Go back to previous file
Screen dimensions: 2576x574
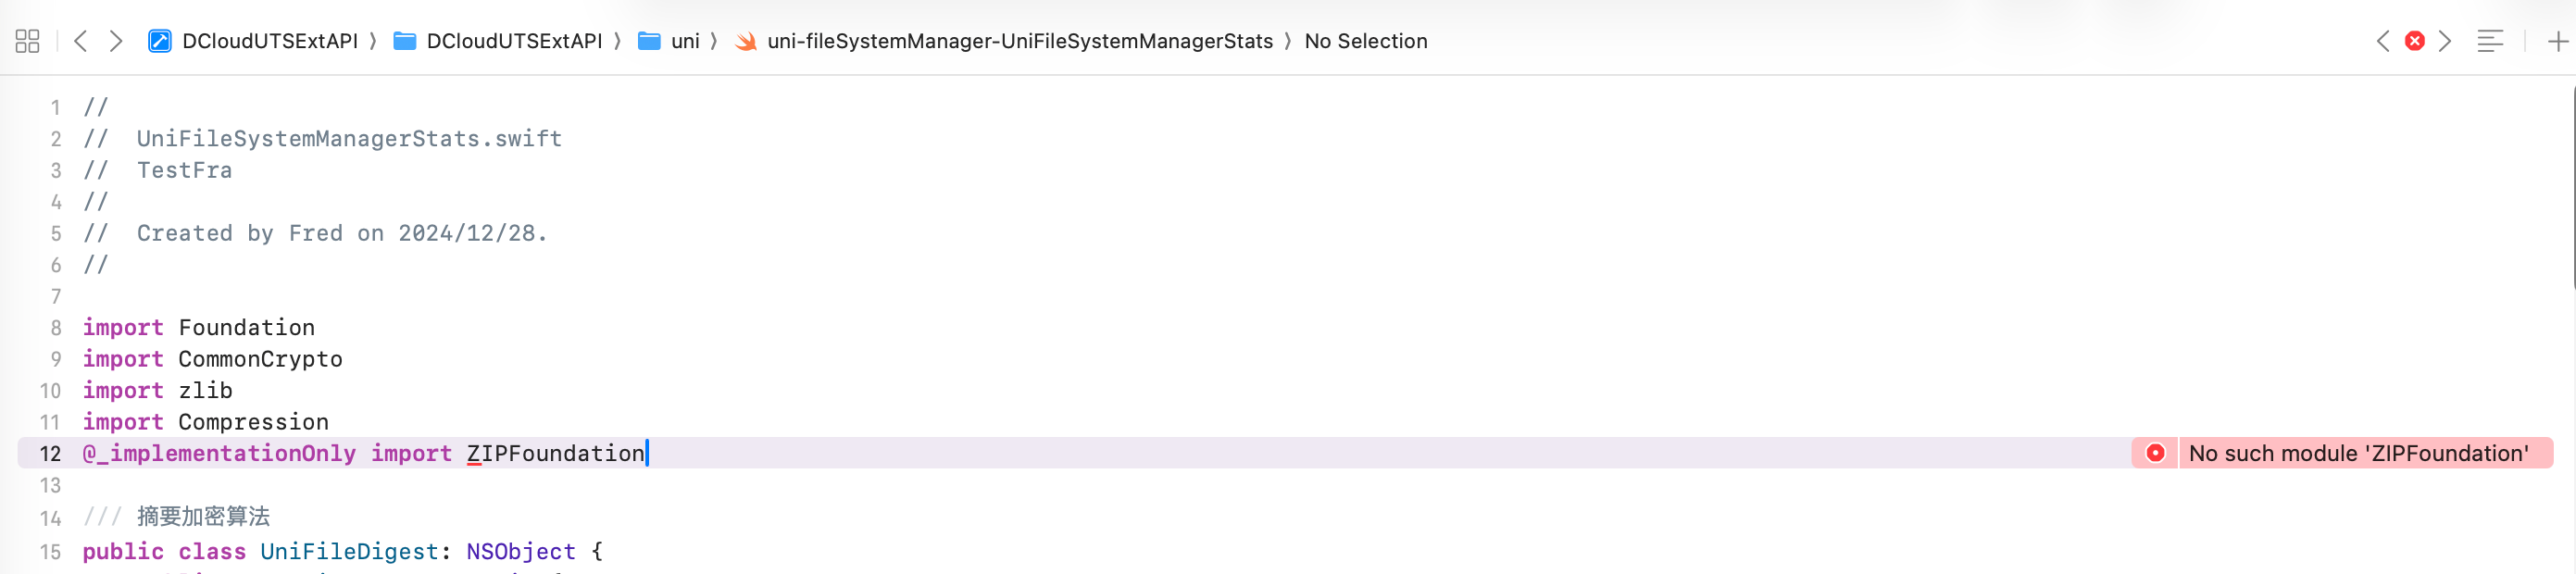click(81, 41)
